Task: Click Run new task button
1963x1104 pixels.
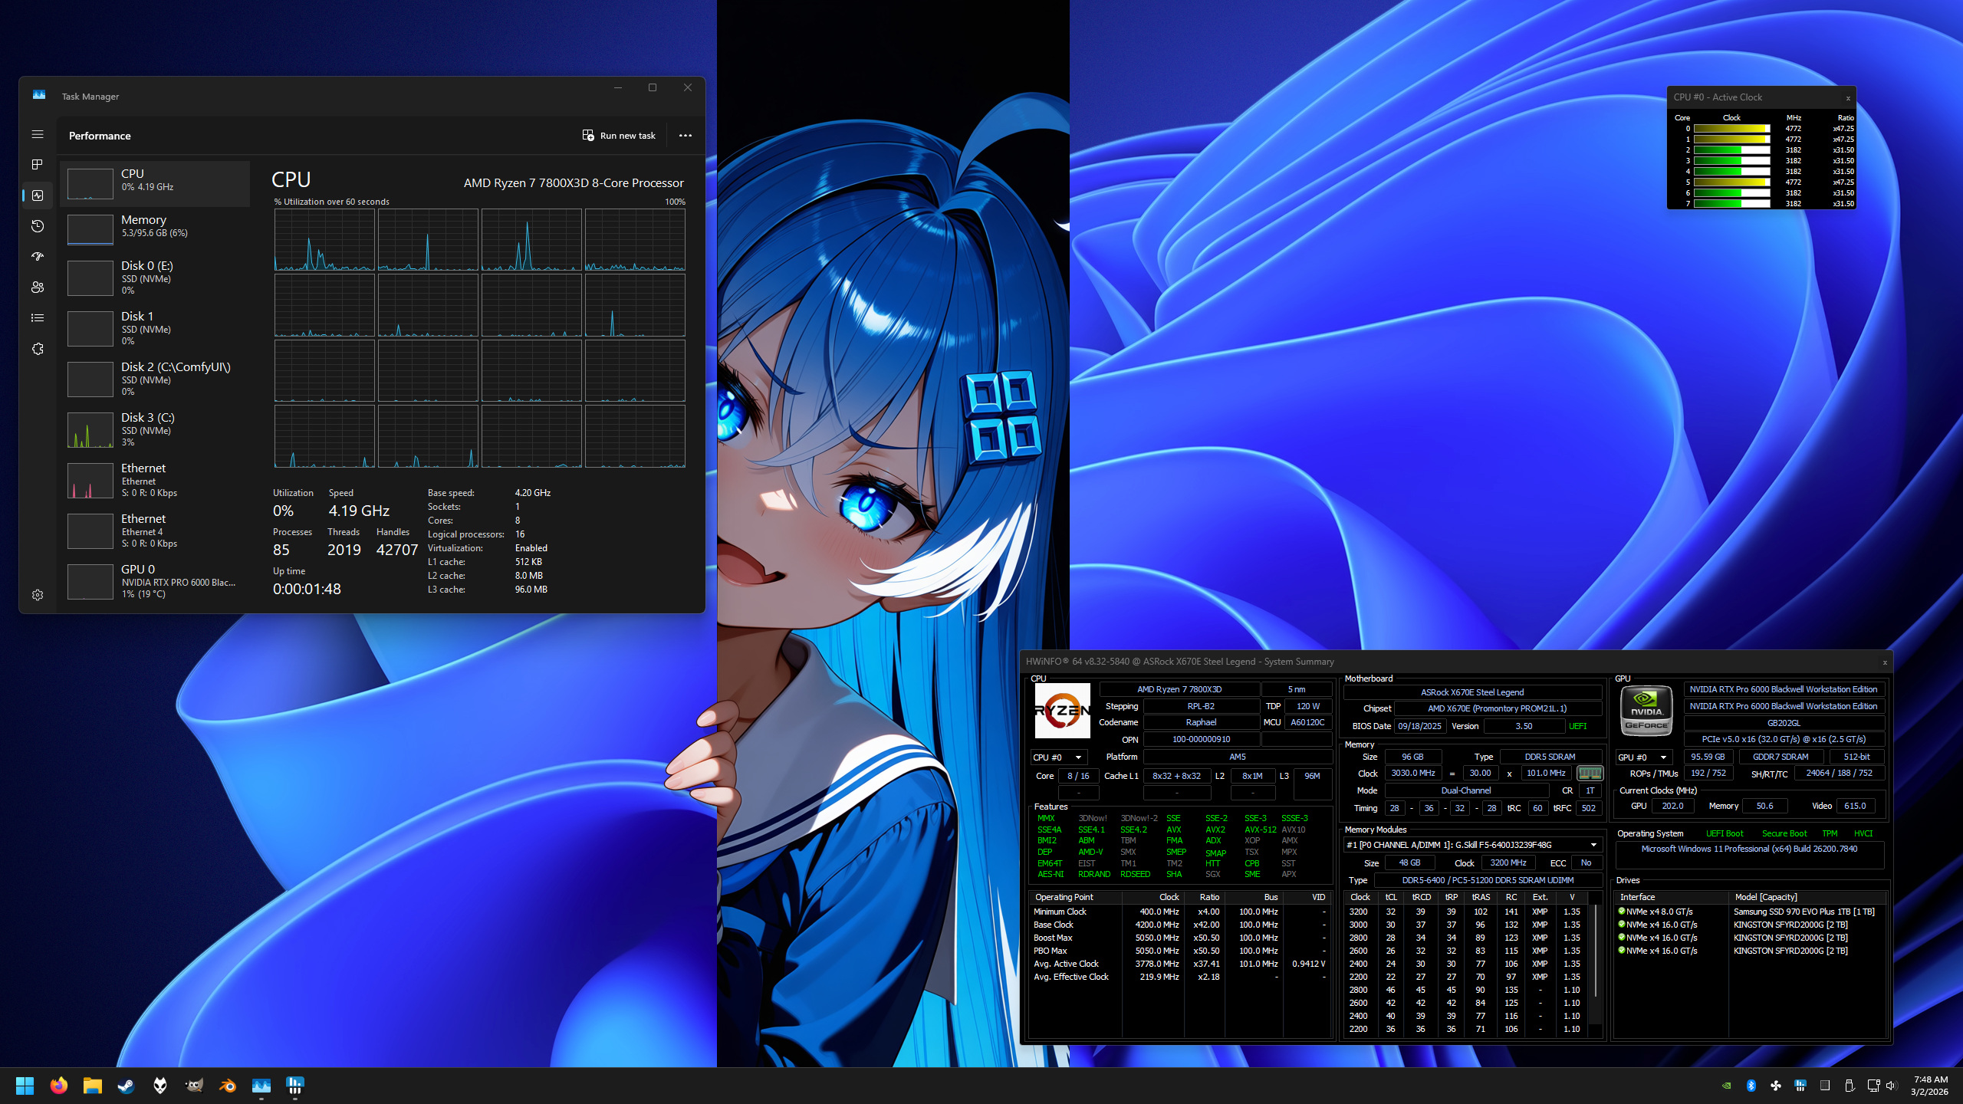Action: [619, 136]
